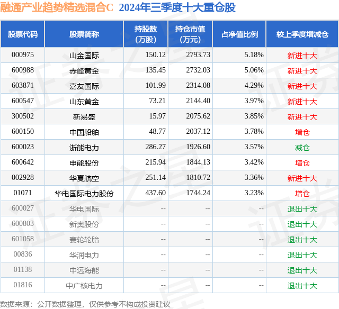Click the 持股数(万股) column header
Viewport: 339px width, 309px height.
click(146, 34)
